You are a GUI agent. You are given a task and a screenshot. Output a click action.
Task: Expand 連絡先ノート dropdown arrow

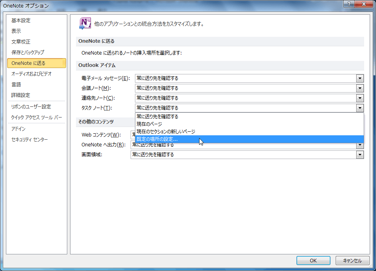coord(360,98)
